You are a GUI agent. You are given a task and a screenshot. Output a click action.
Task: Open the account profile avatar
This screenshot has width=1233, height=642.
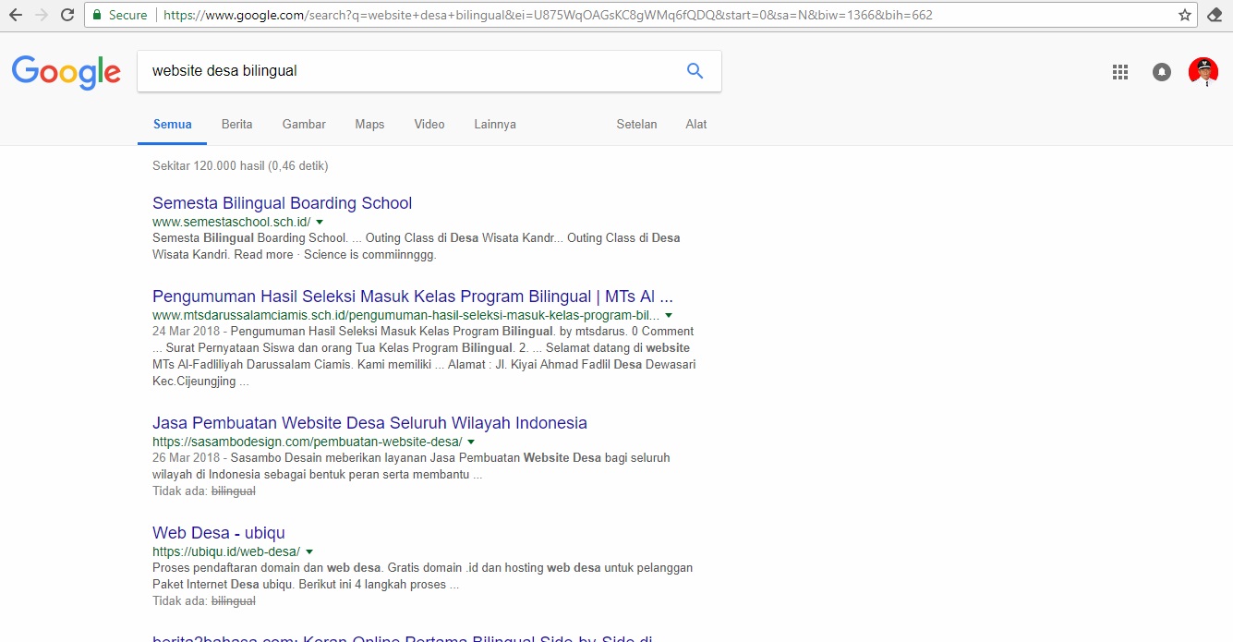(x=1203, y=71)
